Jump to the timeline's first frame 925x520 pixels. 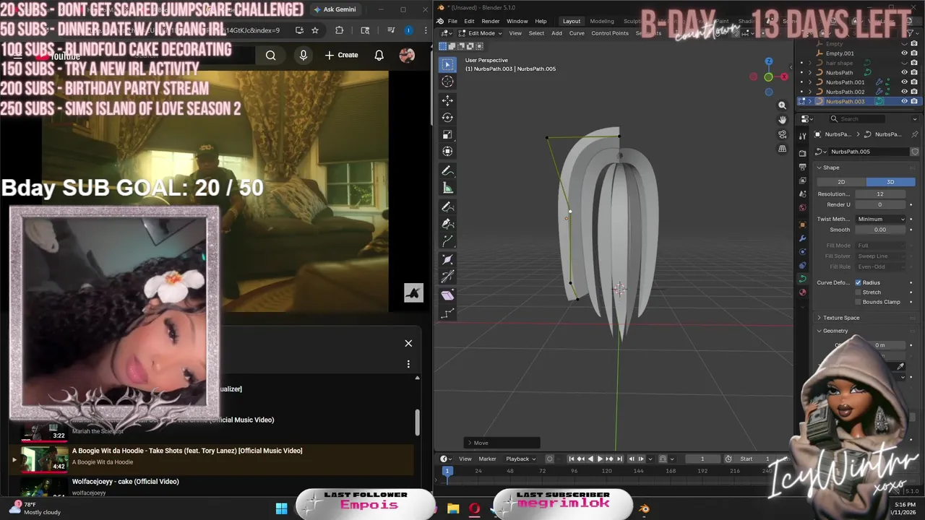click(x=571, y=459)
